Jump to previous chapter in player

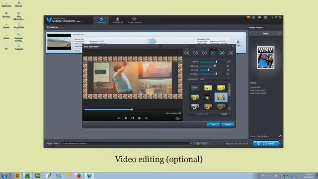(x=119, y=118)
